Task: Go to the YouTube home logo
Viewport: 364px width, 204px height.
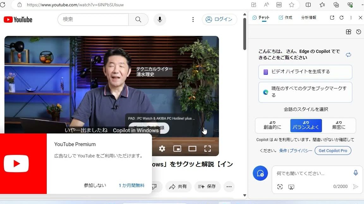Action: (x=18, y=20)
